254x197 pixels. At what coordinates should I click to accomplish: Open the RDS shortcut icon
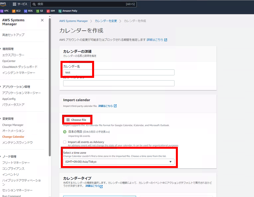(26, 11)
